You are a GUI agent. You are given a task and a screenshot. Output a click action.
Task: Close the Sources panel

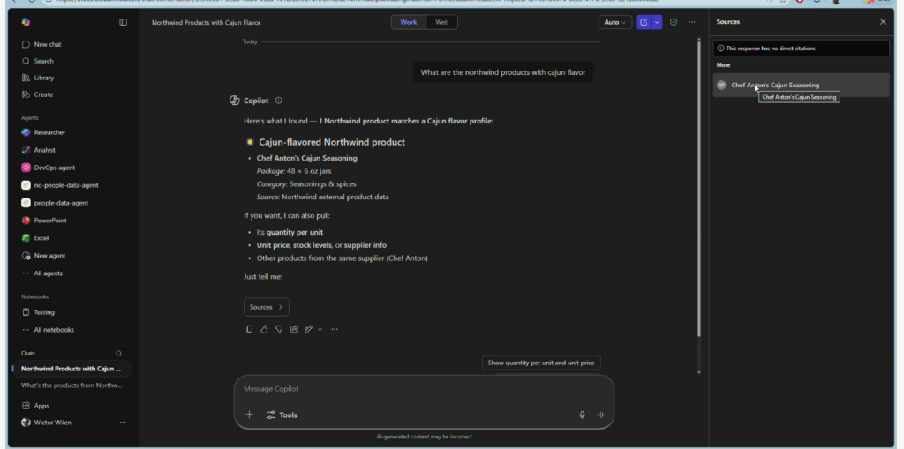coord(883,22)
